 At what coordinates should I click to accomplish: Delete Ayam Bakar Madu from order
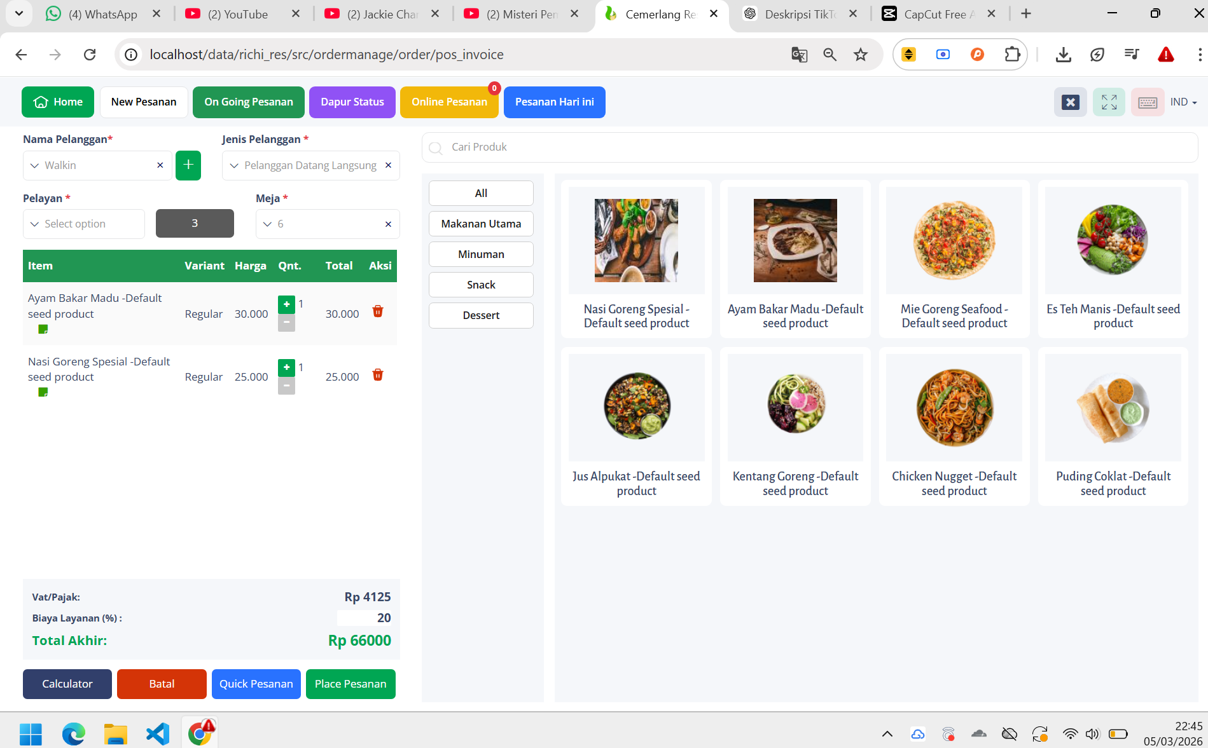coord(377,311)
